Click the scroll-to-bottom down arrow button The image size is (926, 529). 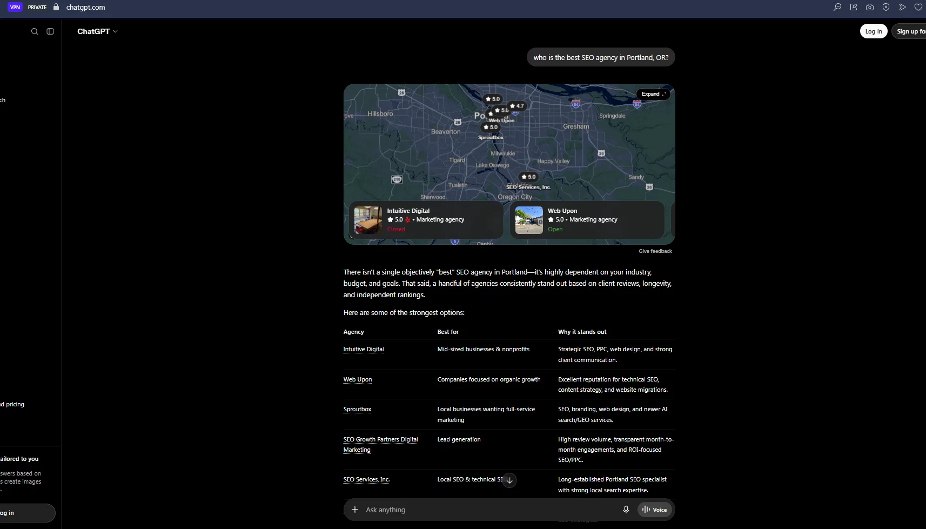tap(509, 480)
